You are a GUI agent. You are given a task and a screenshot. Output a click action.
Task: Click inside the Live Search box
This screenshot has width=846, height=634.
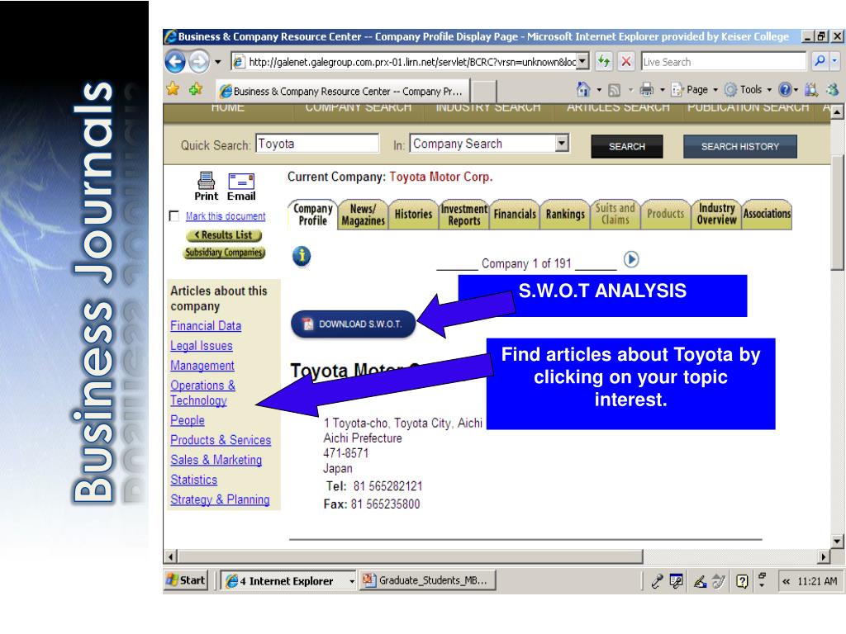723,62
